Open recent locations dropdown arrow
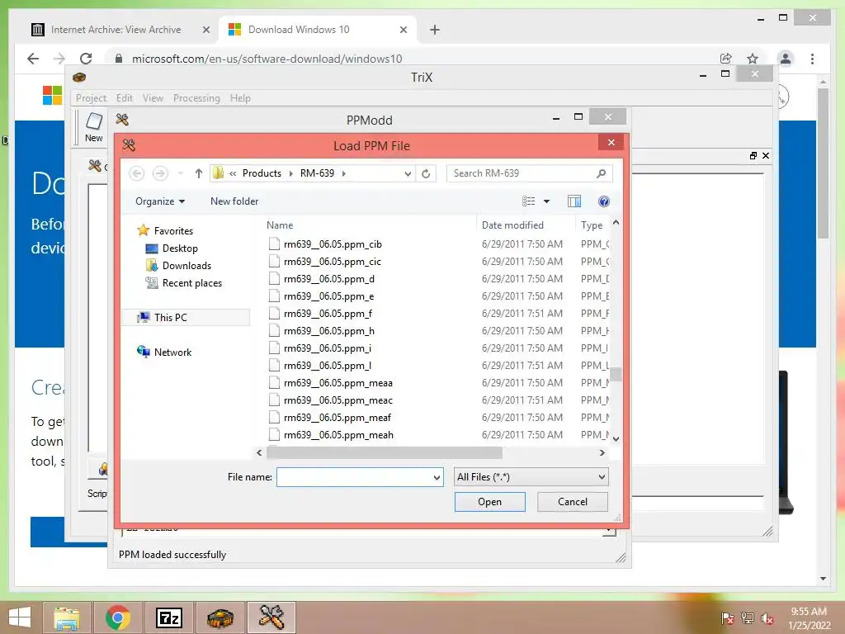This screenshot has width=845, height=634. (x=181, y=173)
